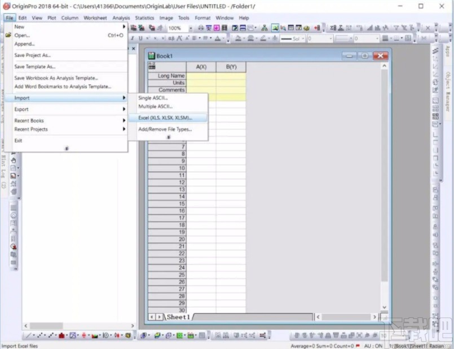This screenshot has height=349, width=454.
Task: Select the Sheet1 worksheet tab
Action: 178,317
